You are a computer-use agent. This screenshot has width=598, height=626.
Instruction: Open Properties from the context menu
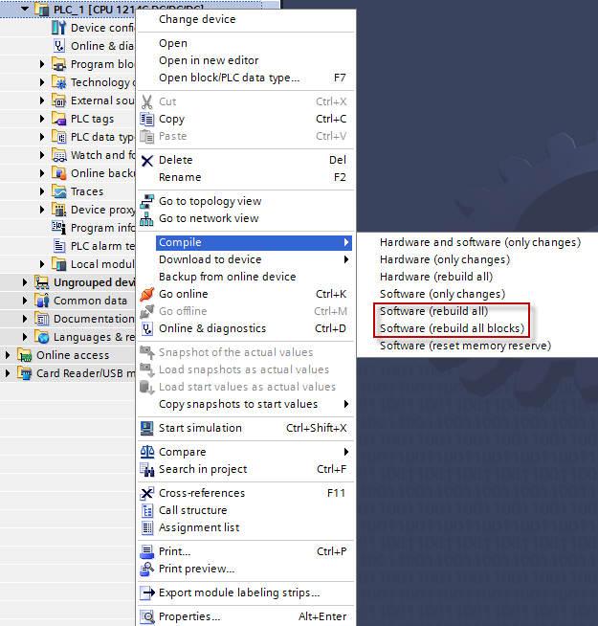click(188, 616)
